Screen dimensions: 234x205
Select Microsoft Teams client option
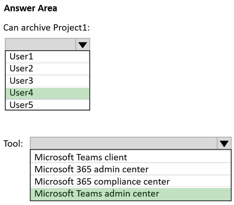(131, 157)
